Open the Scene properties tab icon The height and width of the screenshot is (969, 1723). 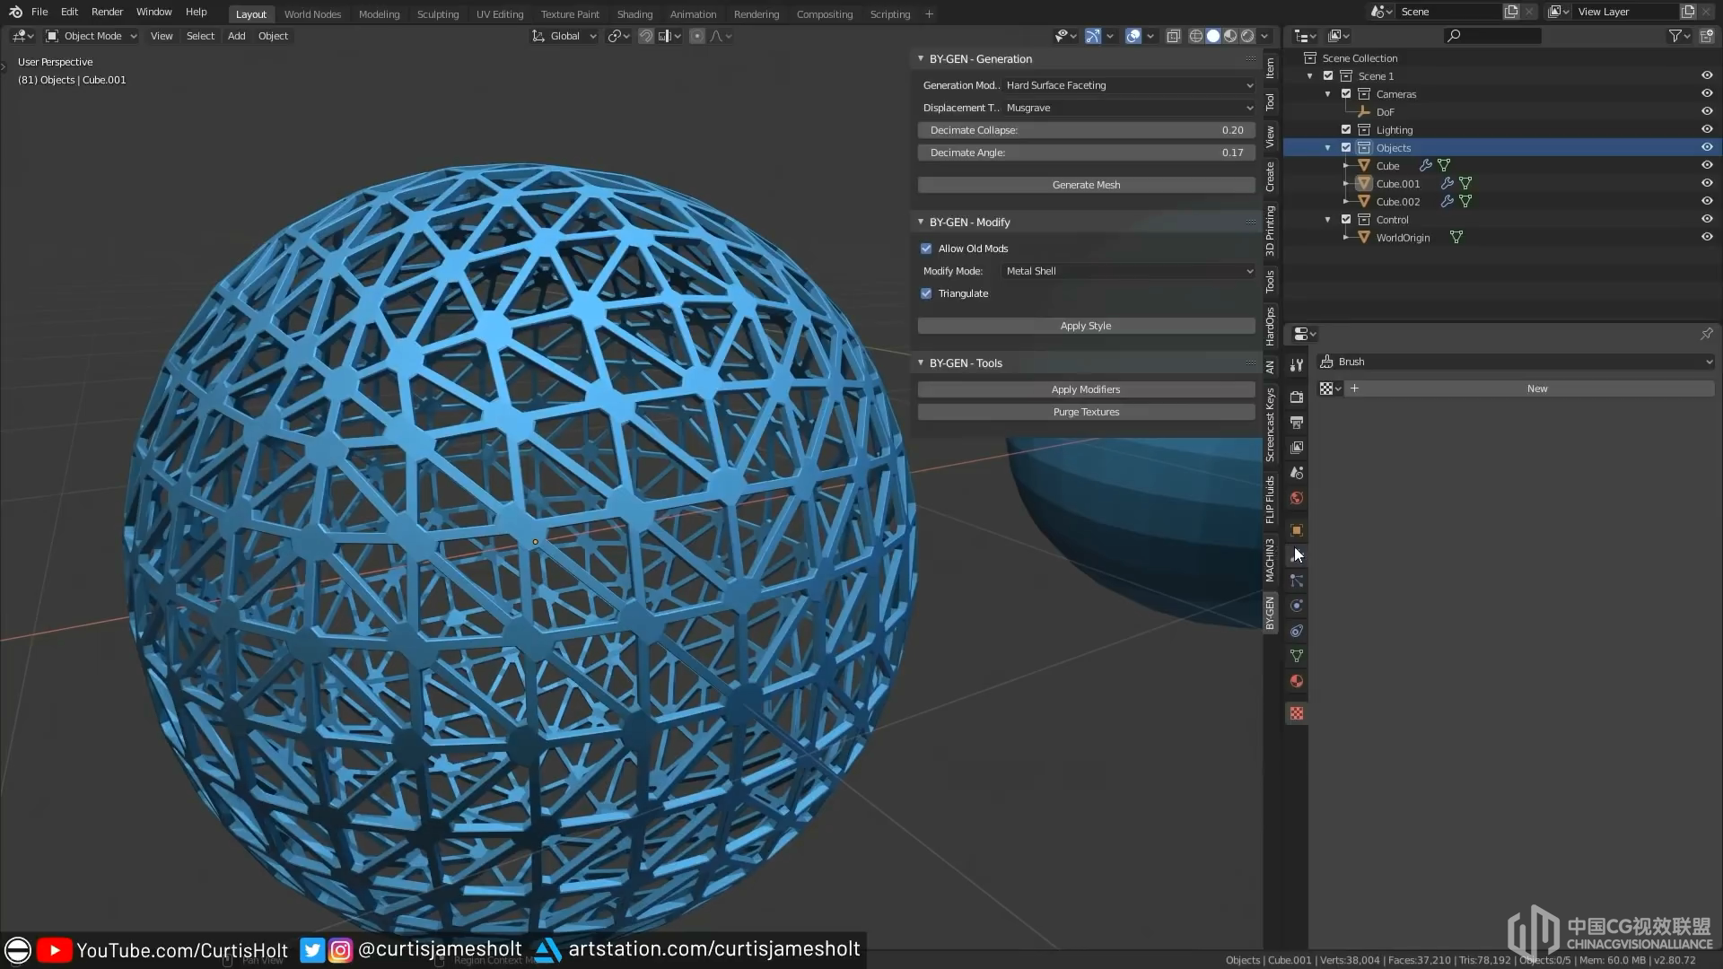1297,472
